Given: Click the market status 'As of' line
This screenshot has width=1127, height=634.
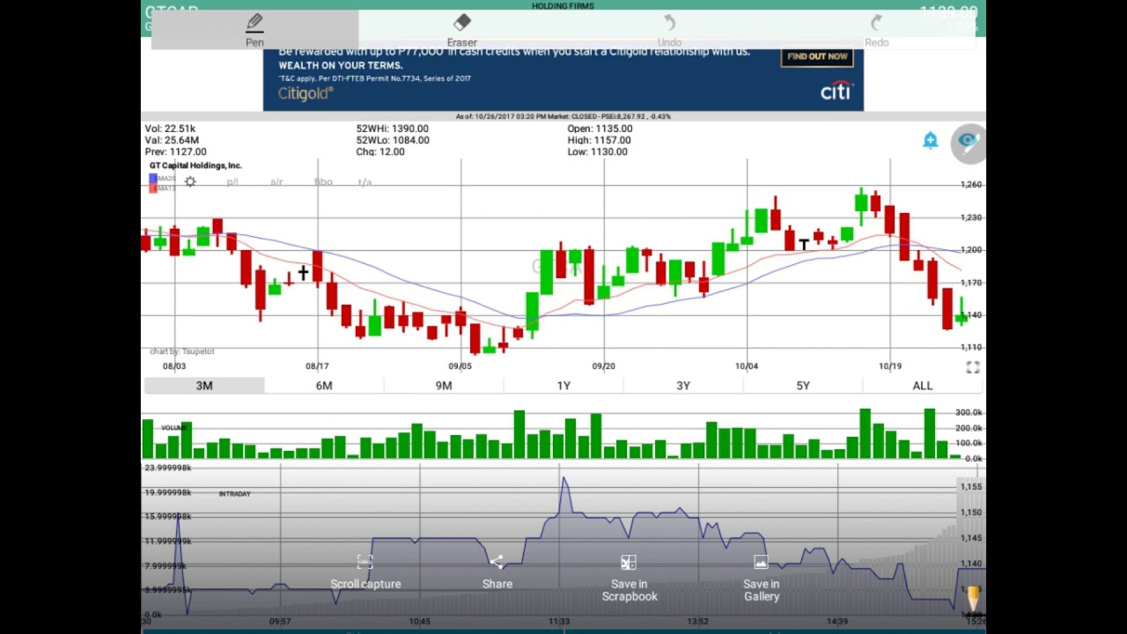Looking at the screenshot, I should click(563, 116).
